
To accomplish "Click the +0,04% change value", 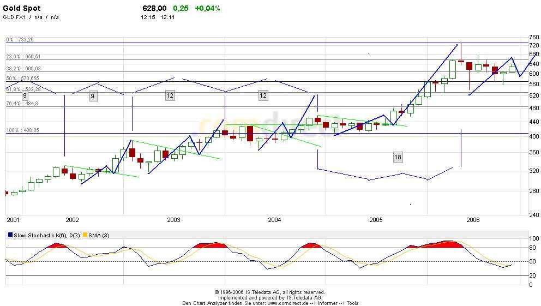I will [207, 8].
